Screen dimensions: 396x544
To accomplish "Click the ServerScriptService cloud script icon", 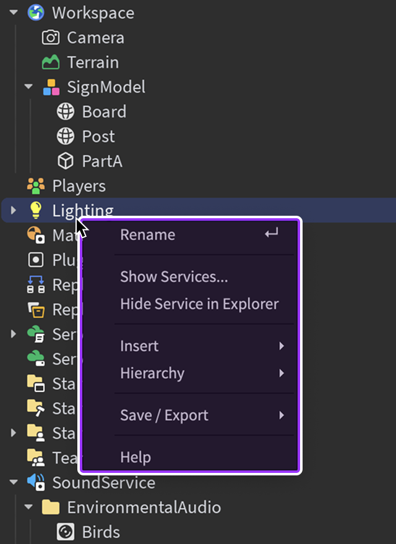I will pyautogui.click(x=36, y=334).
